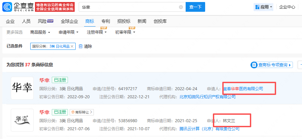Image resolution: width=302 pixels, height=139 pixels.
Task: Open the 华幸 trademark thumbnail for 64197217
Action: coord(22,88)
